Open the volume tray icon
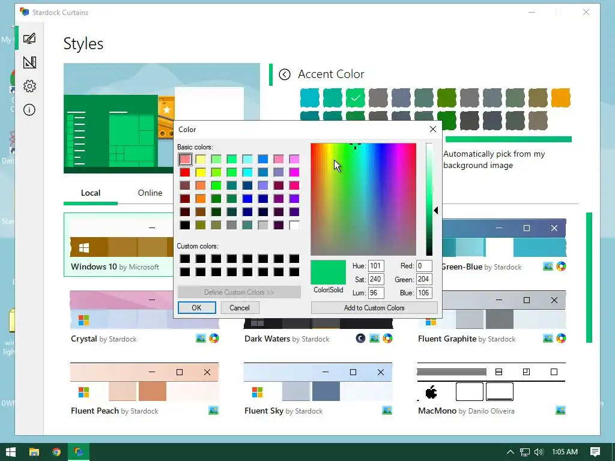 539,452
